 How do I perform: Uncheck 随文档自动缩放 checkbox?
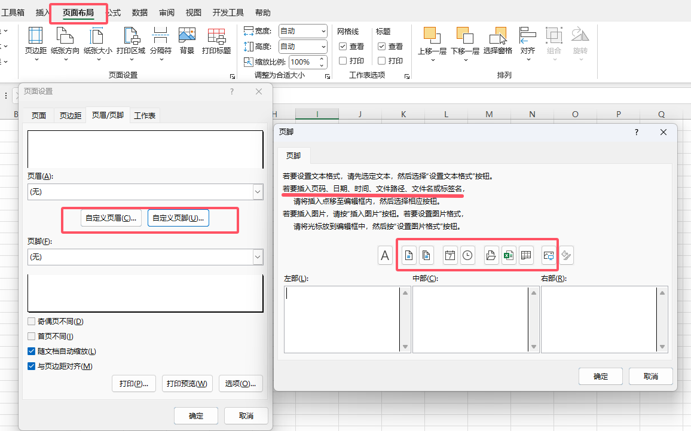tap(32, 351)
